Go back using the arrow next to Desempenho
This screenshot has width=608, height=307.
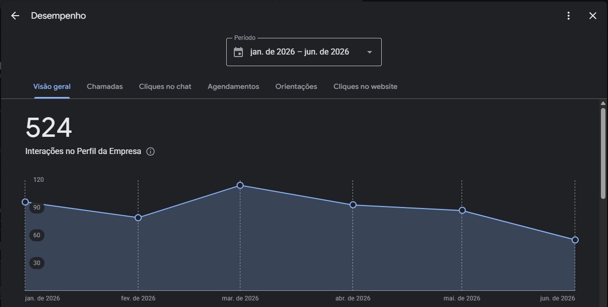point(15,16)
